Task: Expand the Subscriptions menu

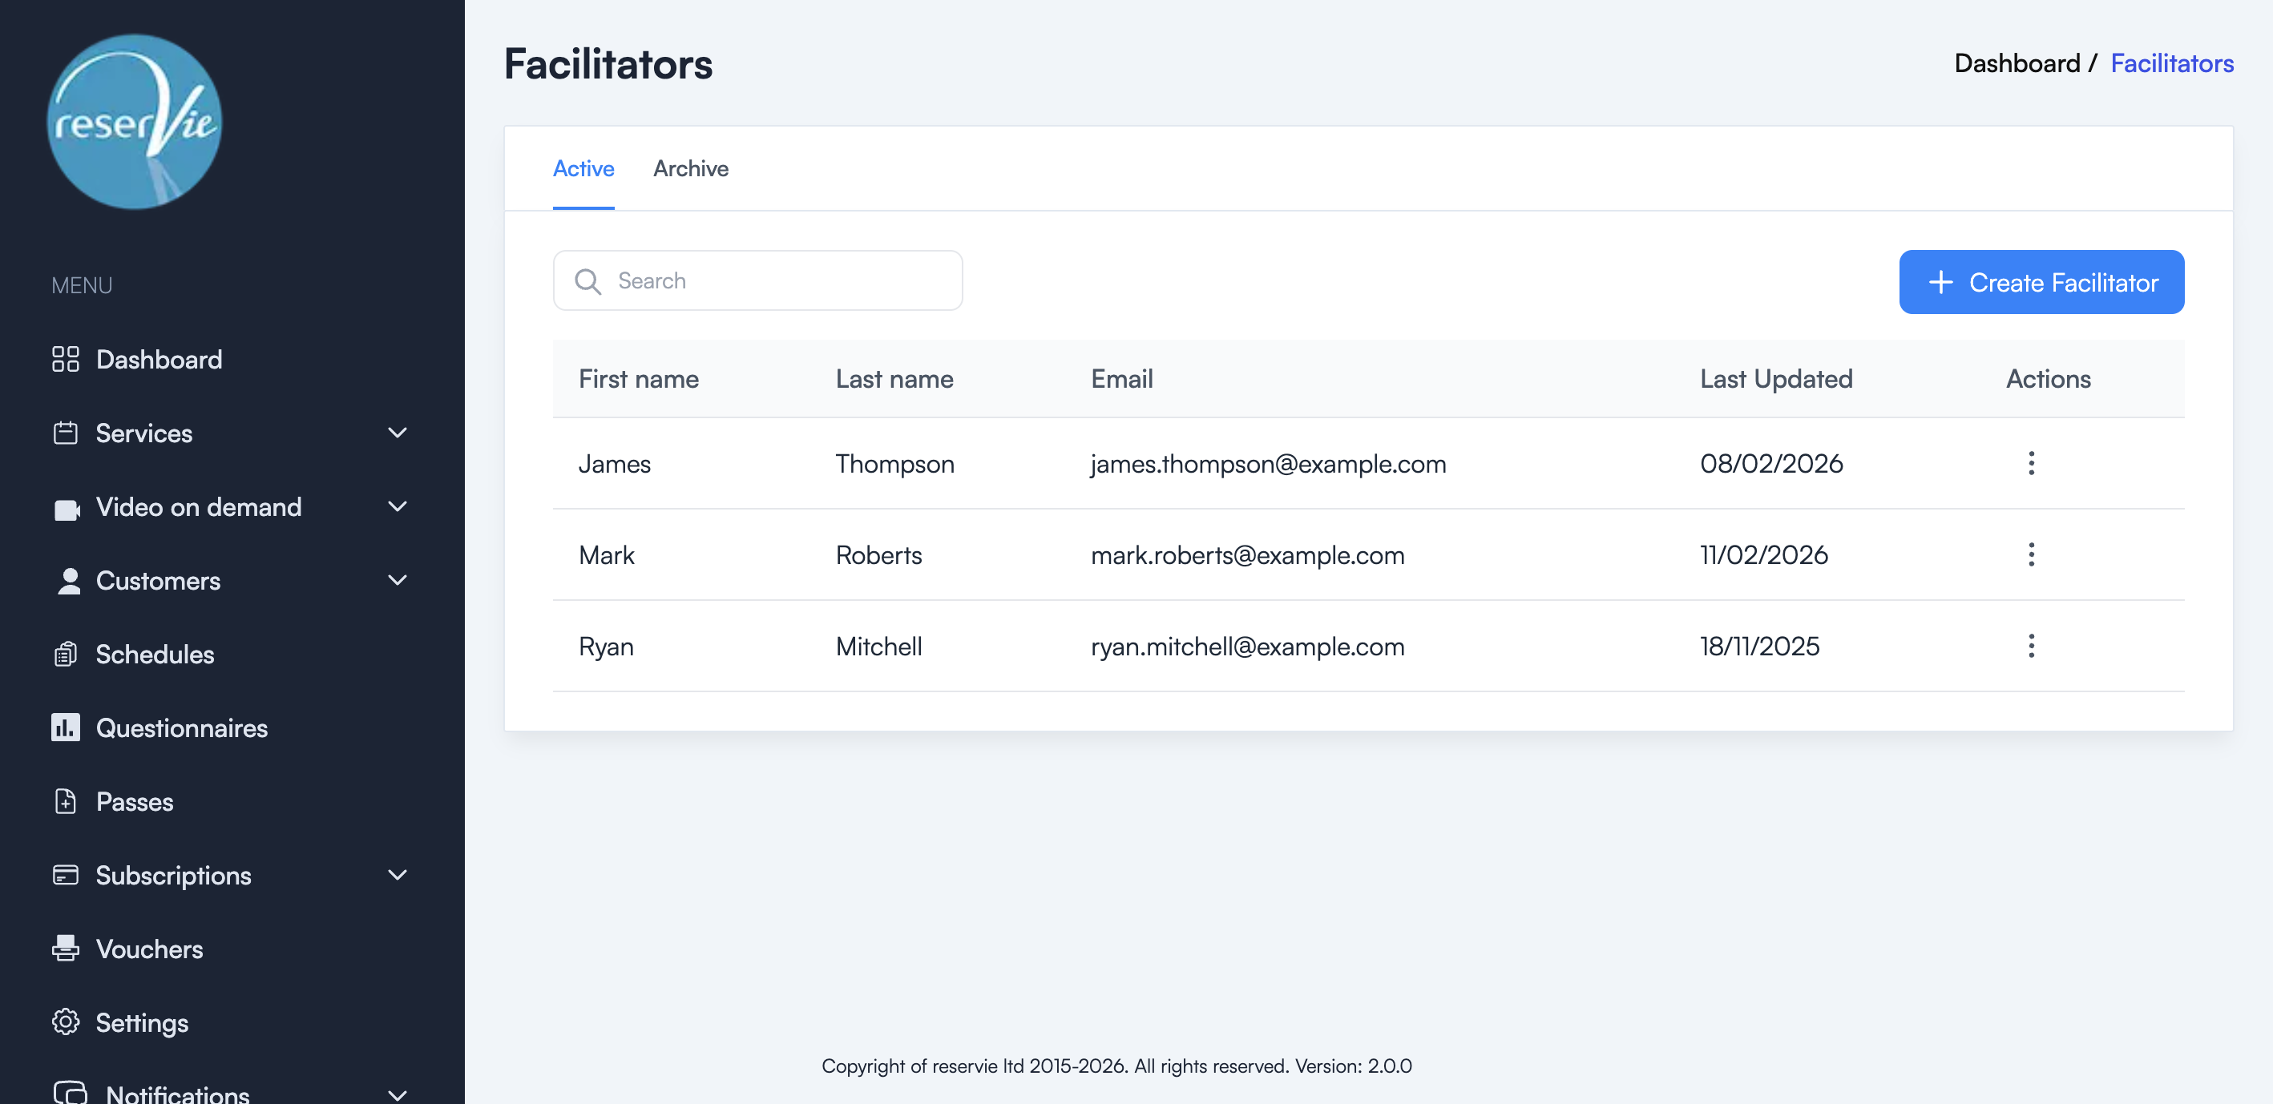Action: (x=397, y=875)
